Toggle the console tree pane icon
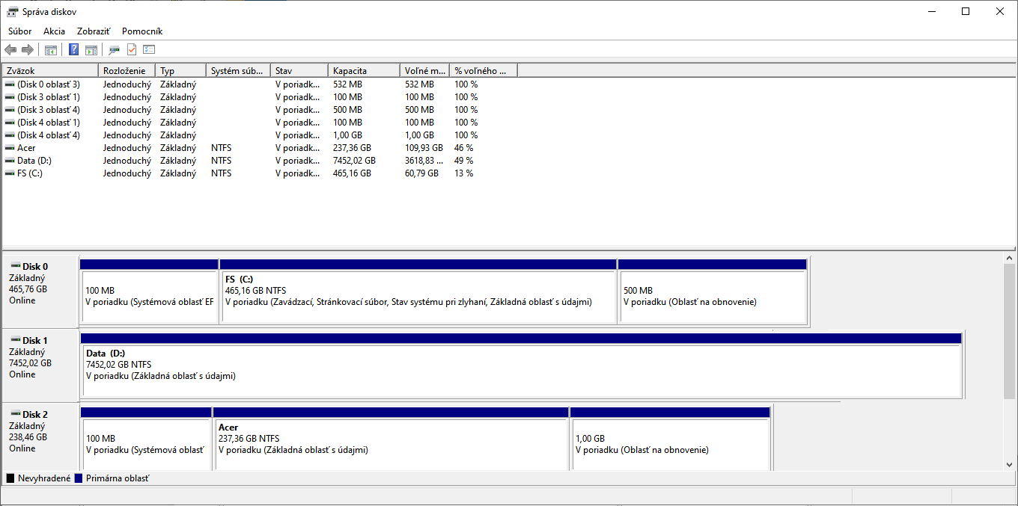Viewport: 1018px width, 506px height. [51, 50]
